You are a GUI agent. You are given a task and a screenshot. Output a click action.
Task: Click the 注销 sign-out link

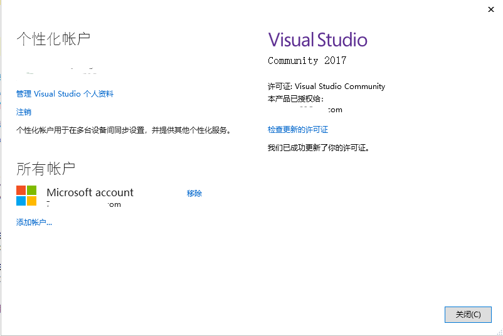pyautogui.click(x=24, y=112)
